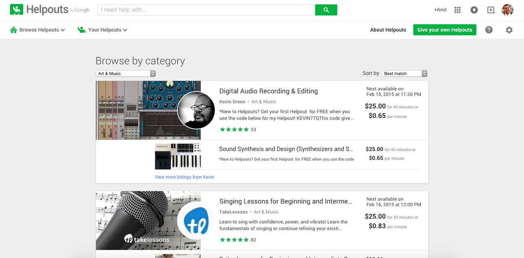Open the account profile photo
This screenshot has width=524, height=258.
point(507,10)
